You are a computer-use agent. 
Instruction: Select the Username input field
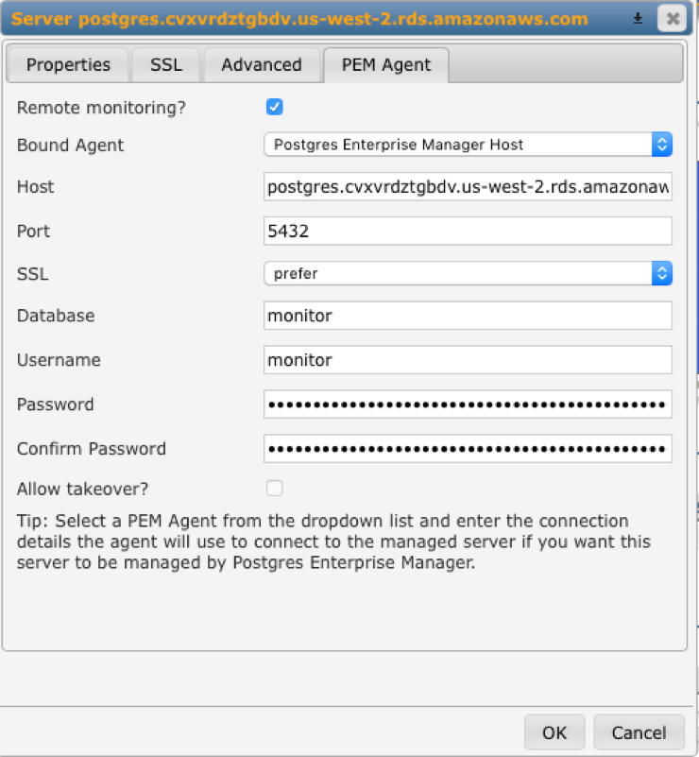[x=468, y=360]
